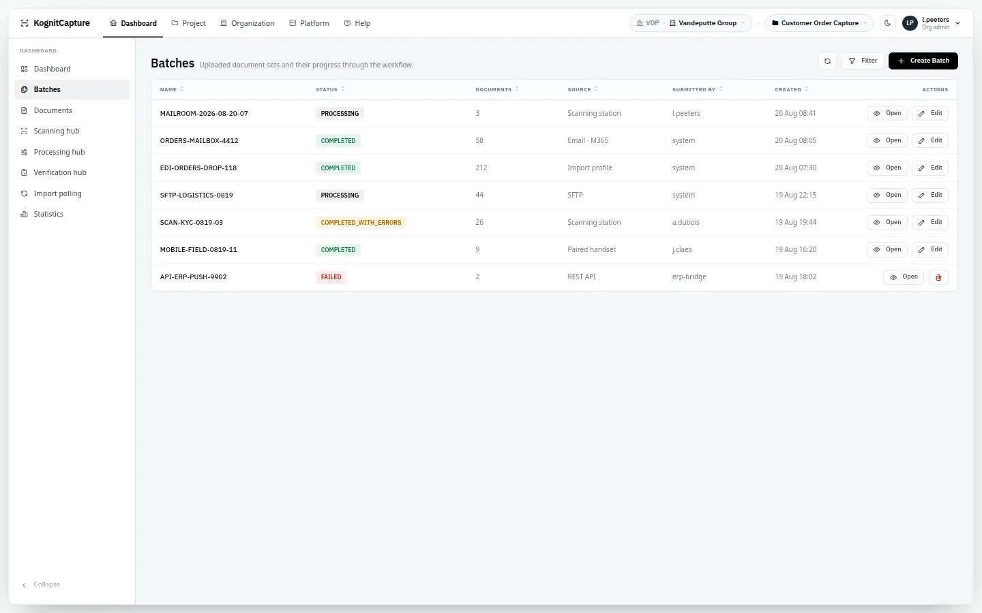The height and width of the screenshot is (613, 982).
Task: Go to Import polling
Action: pyautogui.click(x=72, y=193)
